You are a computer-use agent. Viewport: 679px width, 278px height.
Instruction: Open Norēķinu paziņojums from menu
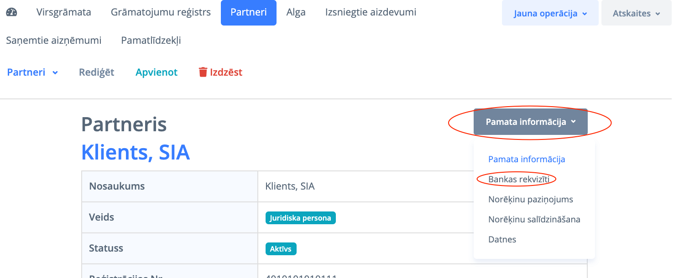[x=530, y=199]
